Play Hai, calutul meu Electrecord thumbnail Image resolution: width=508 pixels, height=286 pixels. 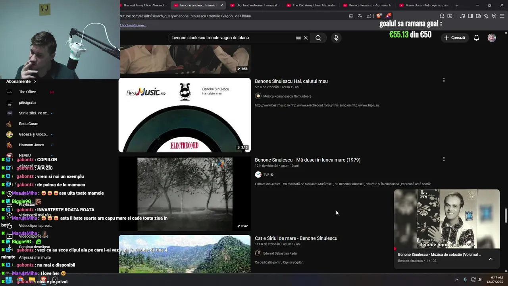coord(185,115)
